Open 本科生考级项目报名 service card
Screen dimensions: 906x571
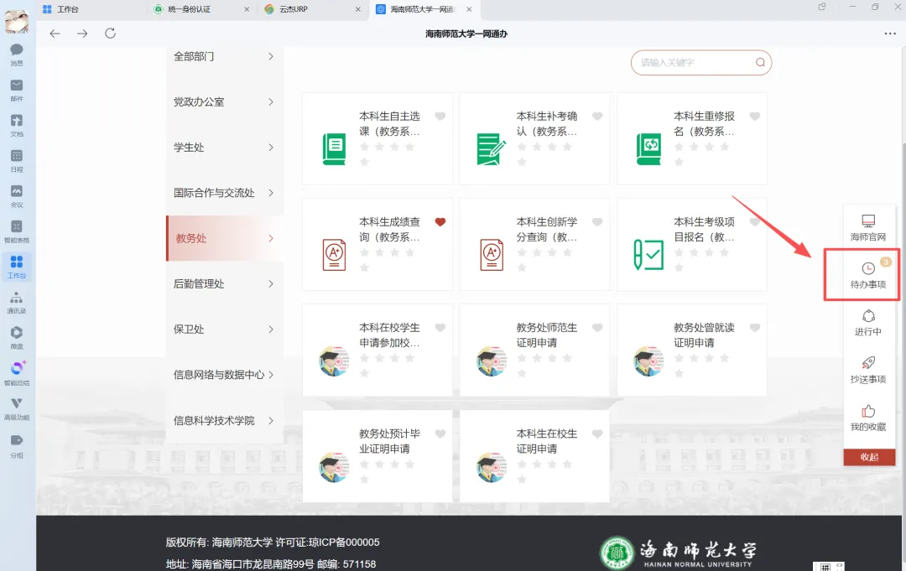692,244
